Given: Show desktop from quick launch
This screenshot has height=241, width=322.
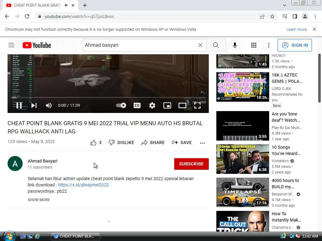Looking at the screenshot, I should [23, 236].
